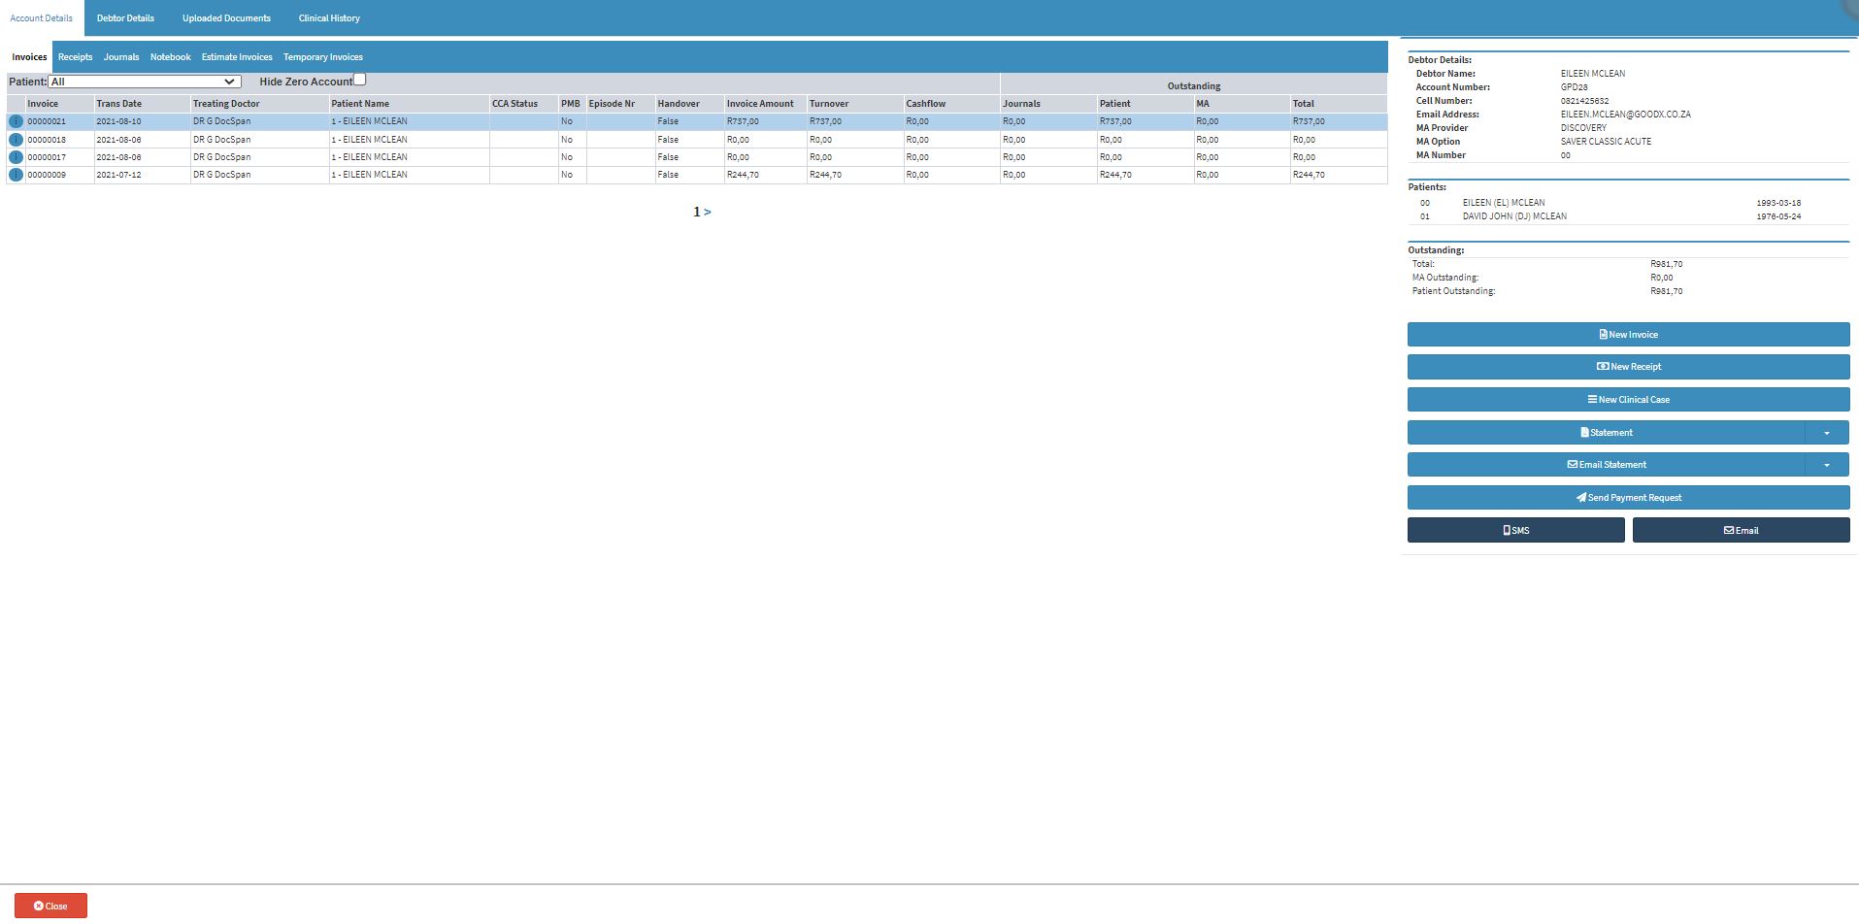Expand the Statement dropdown arrow
1859x924 pixels.
coord(1826,433)
